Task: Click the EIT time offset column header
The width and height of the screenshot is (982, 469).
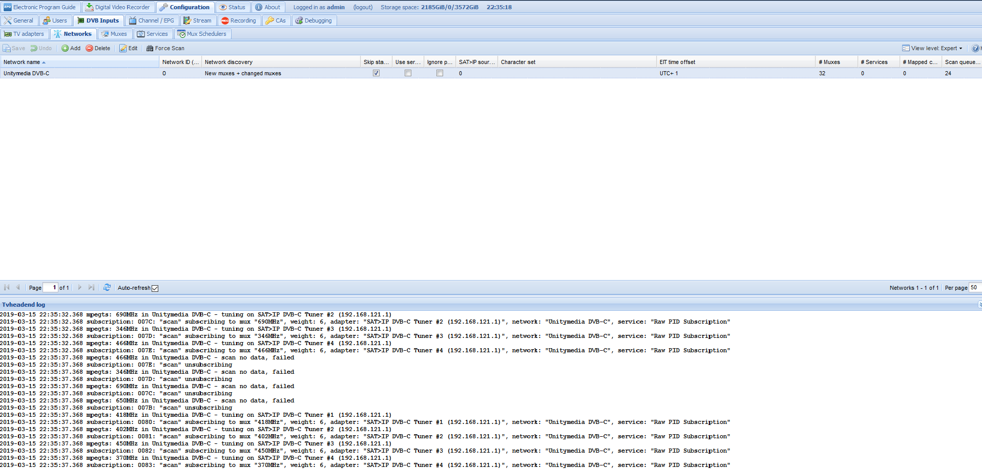Action: (x=736, y=62)
